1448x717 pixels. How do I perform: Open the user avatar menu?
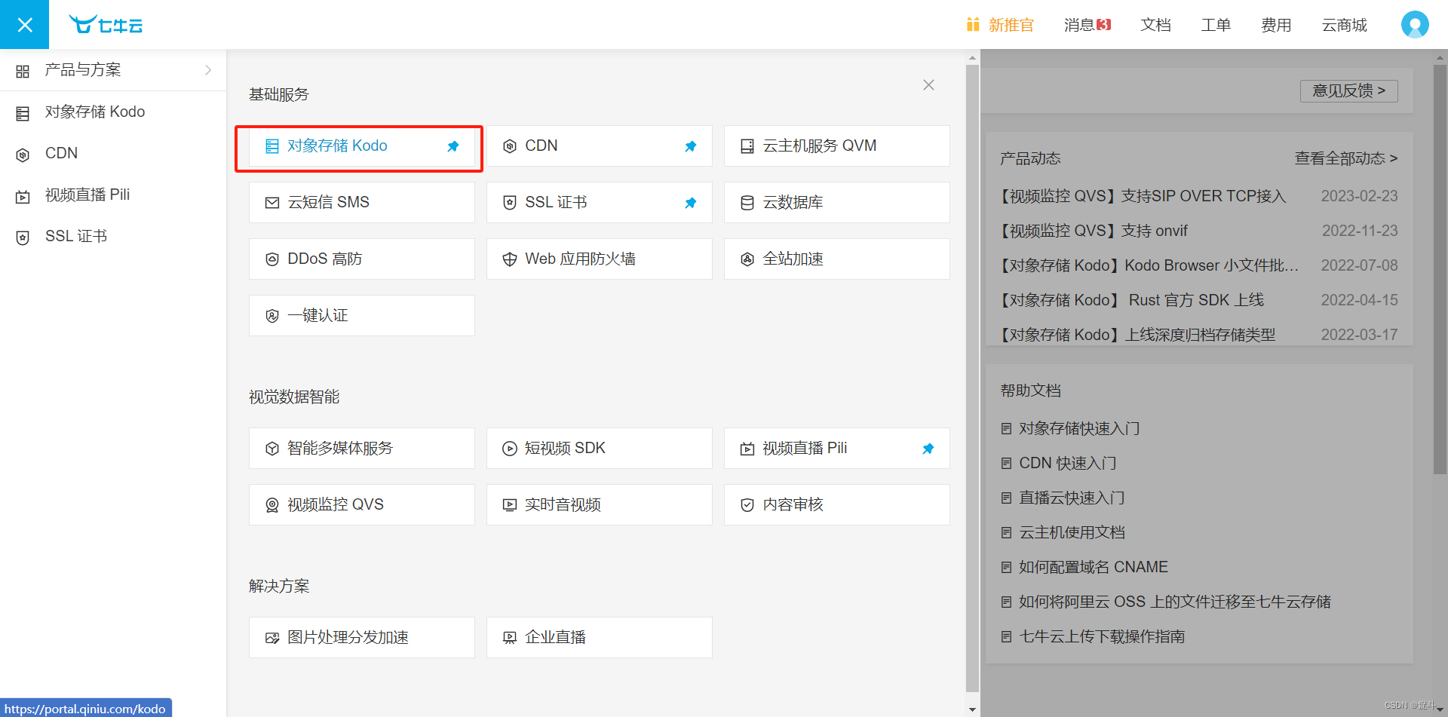point(1415,25)
